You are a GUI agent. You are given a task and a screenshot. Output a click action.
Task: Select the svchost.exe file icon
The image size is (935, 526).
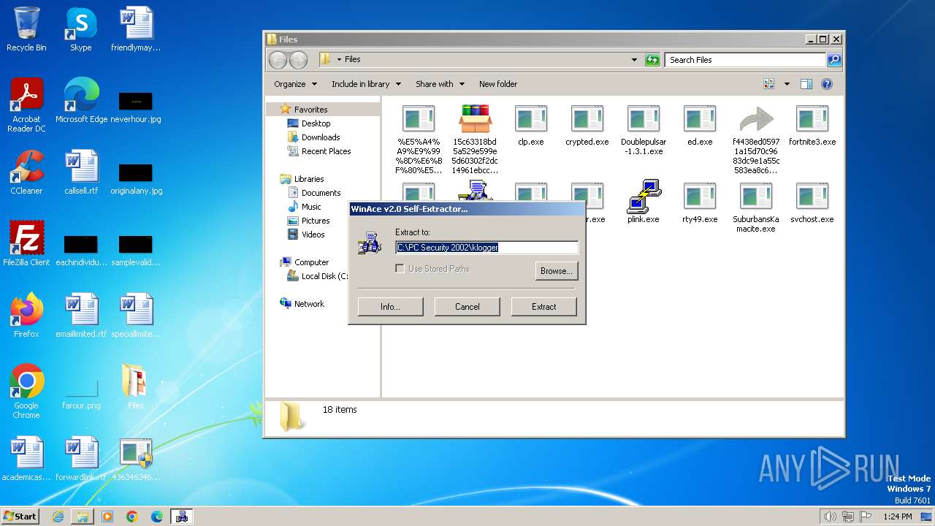point(812,197)
